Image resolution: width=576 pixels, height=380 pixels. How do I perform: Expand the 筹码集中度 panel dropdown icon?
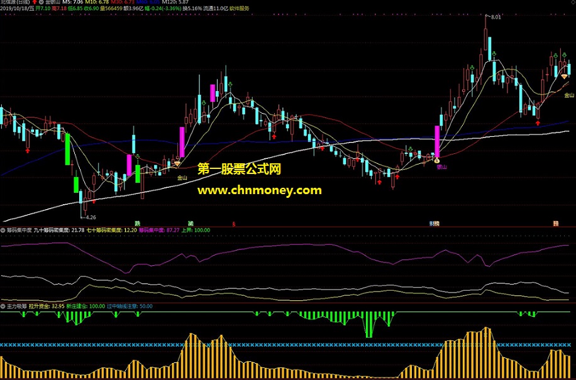[3, 231]
